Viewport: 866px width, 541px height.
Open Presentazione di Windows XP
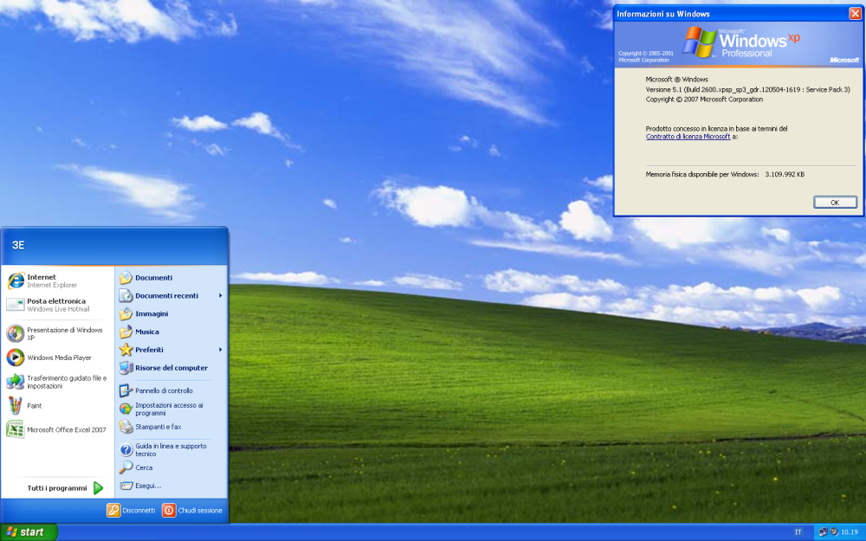[63, 333]
